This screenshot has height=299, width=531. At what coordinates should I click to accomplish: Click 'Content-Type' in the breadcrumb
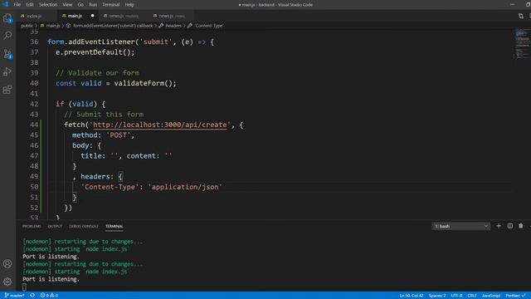tap(209, 26)
